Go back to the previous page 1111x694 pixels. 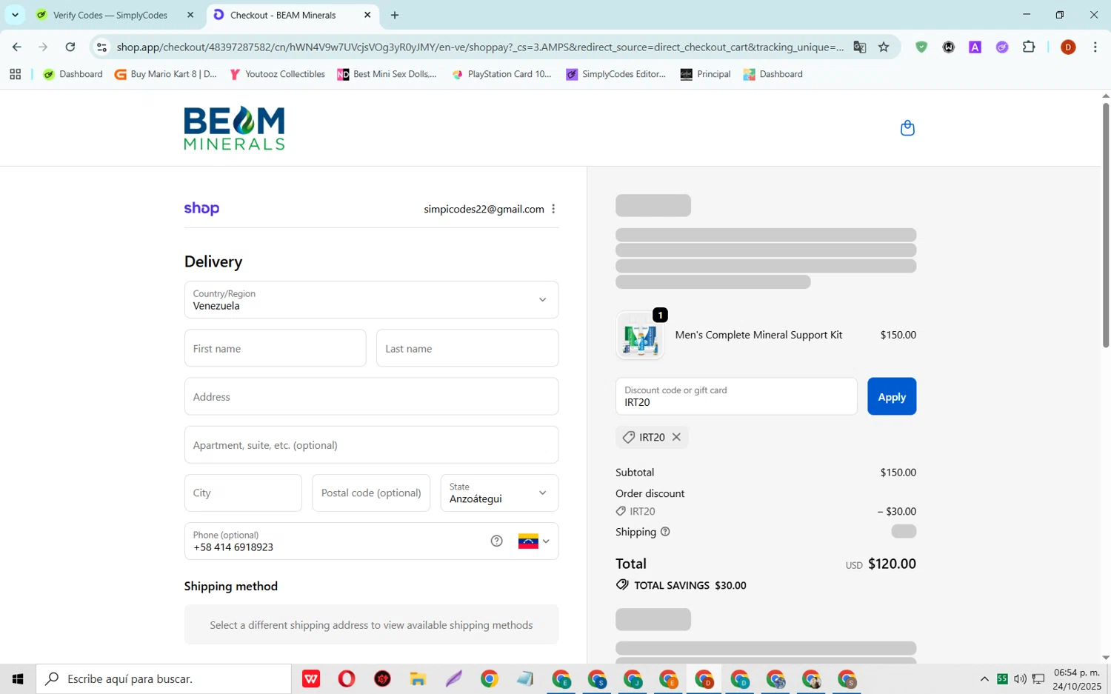click(16, 47)
